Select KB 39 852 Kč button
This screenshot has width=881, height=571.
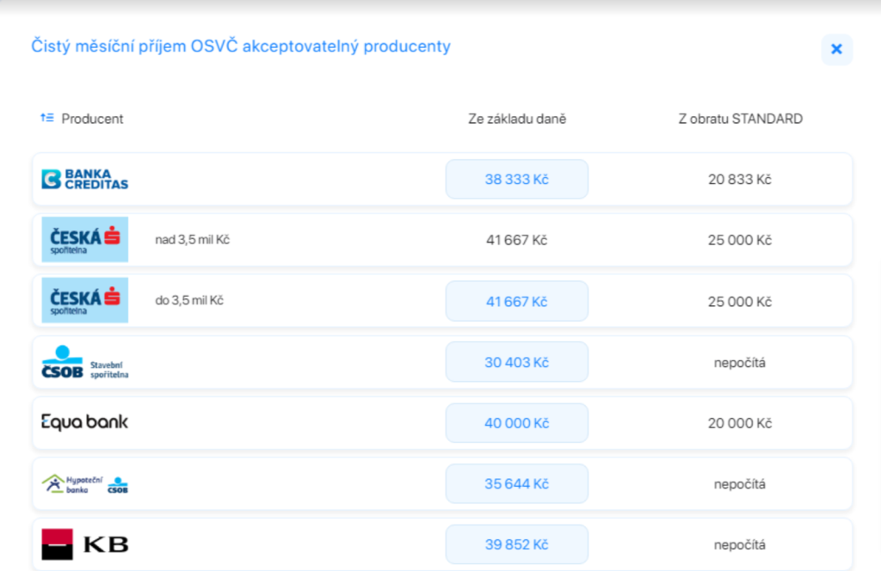click(x=517, y=544)
